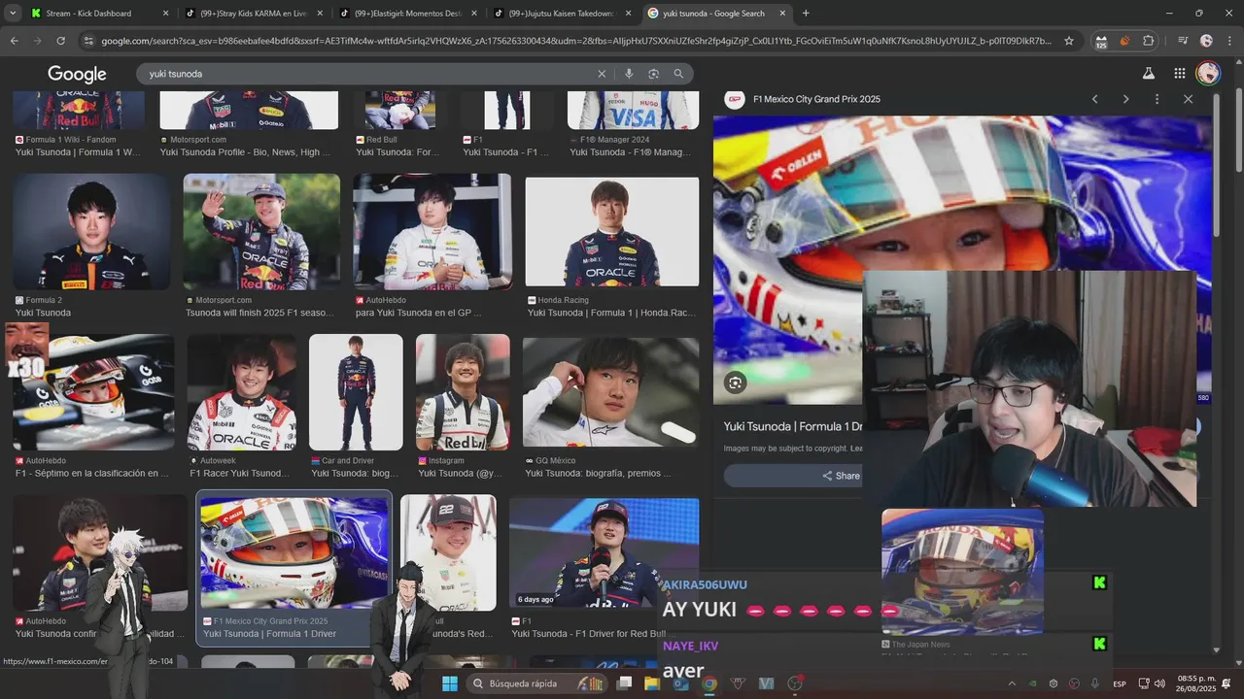Open Search Labs flask icon
This screenshot has height=699, width=1244.
point(1148,73)
